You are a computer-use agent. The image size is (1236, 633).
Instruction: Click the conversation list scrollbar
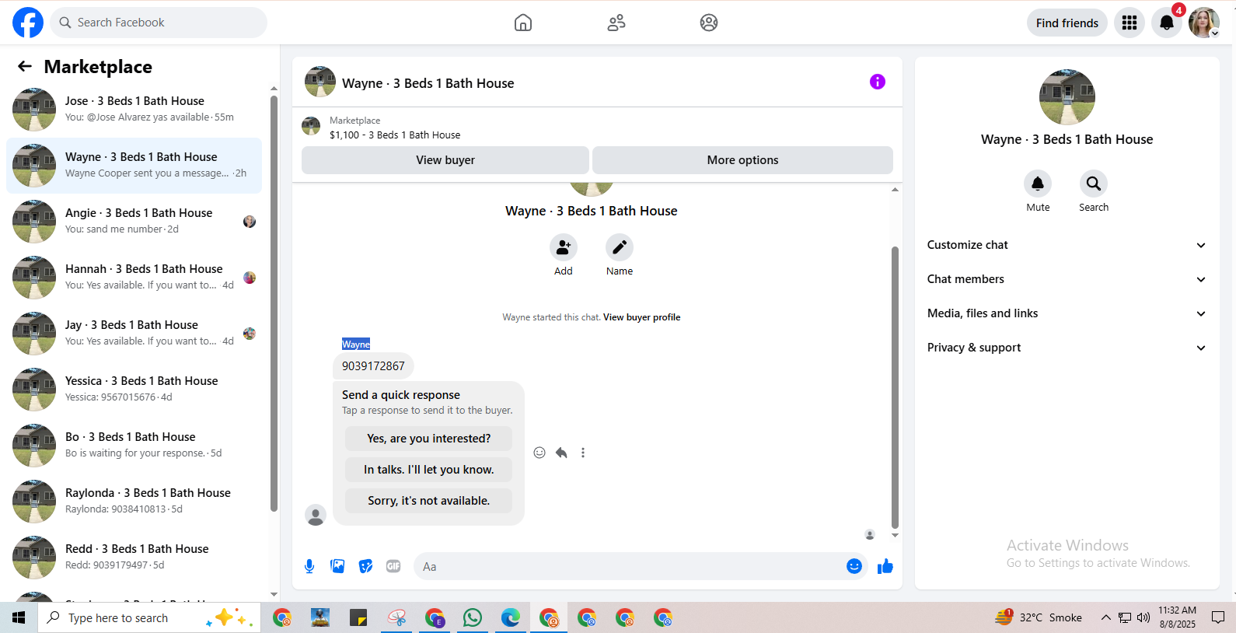click(274, 303)
